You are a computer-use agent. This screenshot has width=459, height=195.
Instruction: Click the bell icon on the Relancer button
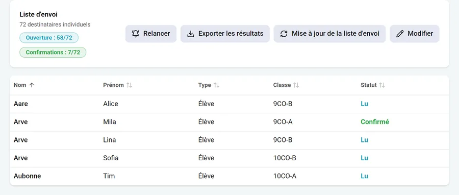[136, 34]
